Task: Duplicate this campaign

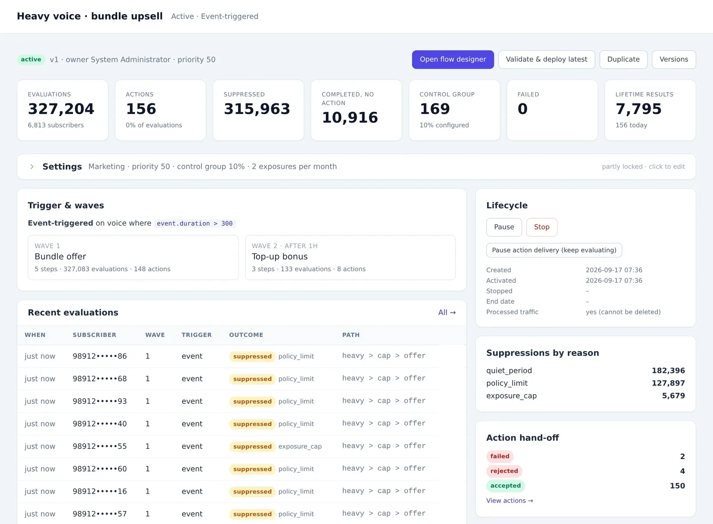Action: click(x=623, y=59)
